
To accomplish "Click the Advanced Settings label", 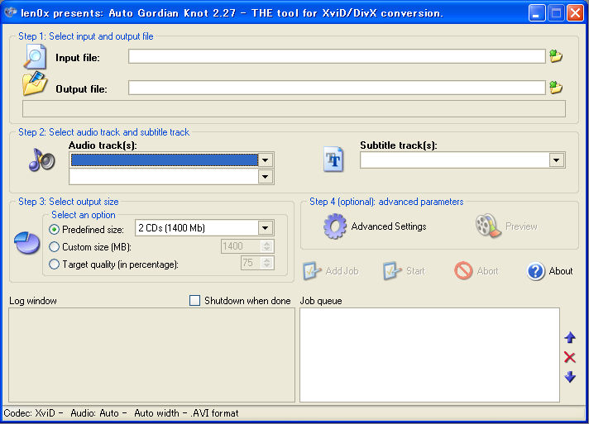I will click(x=389, y=226).
